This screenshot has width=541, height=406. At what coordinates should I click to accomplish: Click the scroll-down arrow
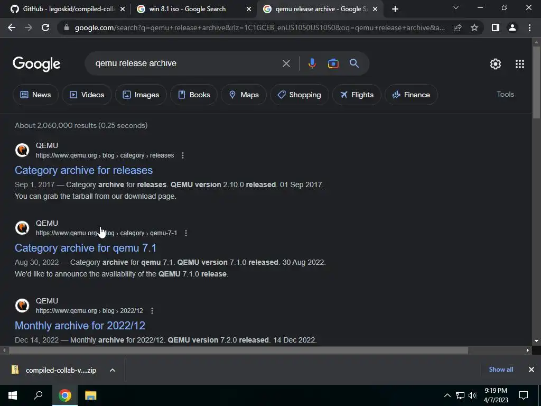coord(536,341)
